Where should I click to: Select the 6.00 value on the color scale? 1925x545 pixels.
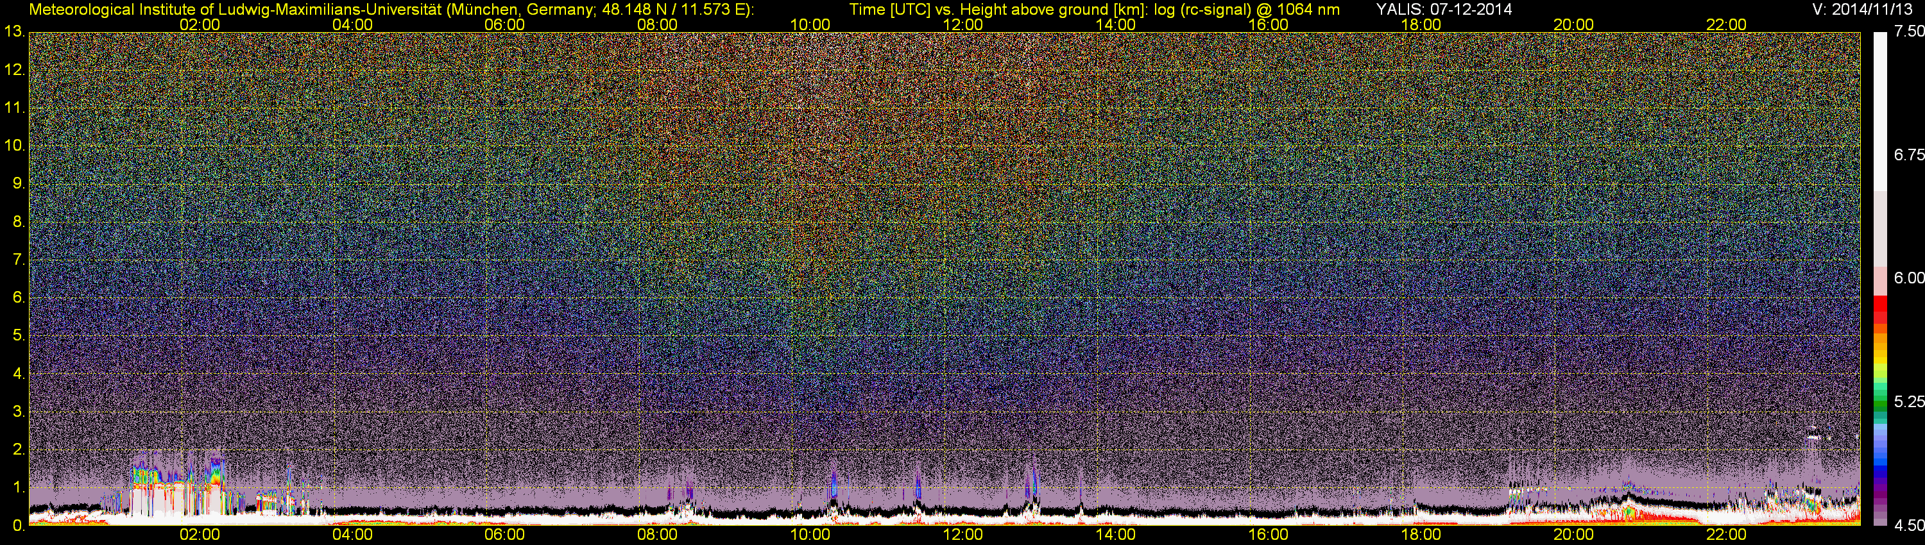(1908, 278)
